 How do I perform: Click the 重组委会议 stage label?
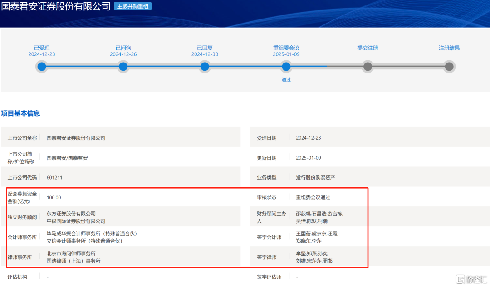pos(286,48)
